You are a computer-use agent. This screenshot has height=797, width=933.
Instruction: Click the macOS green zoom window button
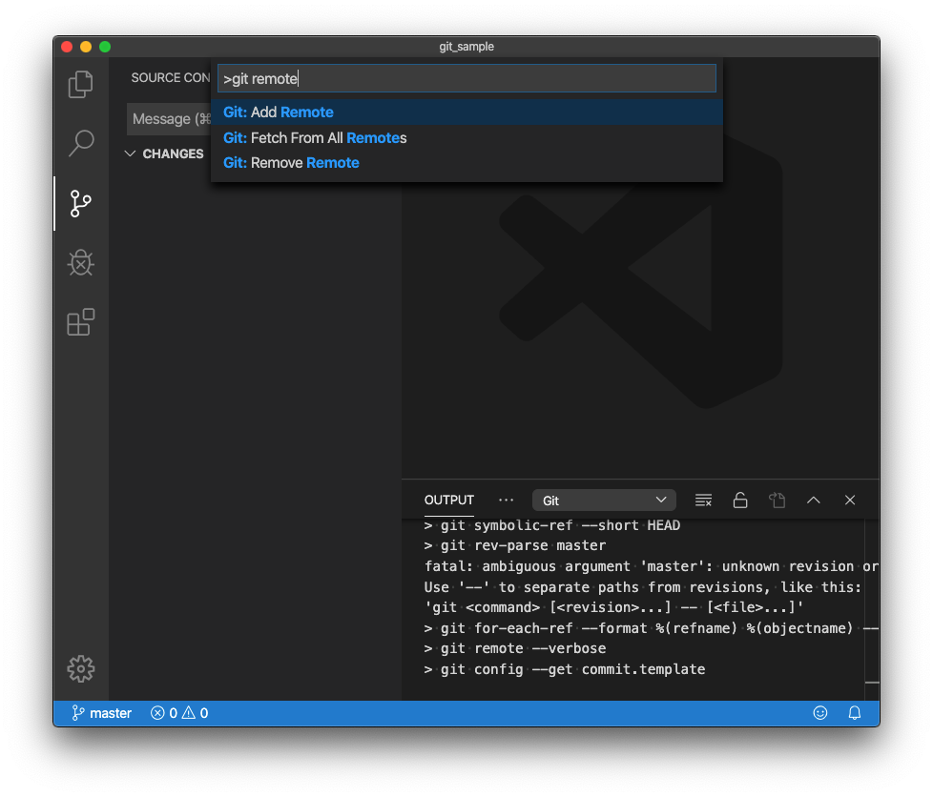pyautogui.click(x=105, y=47)
